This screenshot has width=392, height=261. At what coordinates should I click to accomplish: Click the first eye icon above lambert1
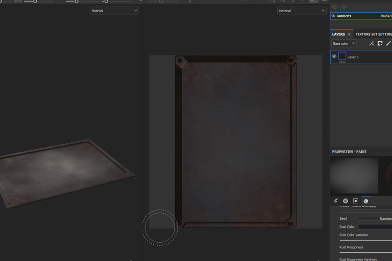pyautogui.click(x=334, y=7)
